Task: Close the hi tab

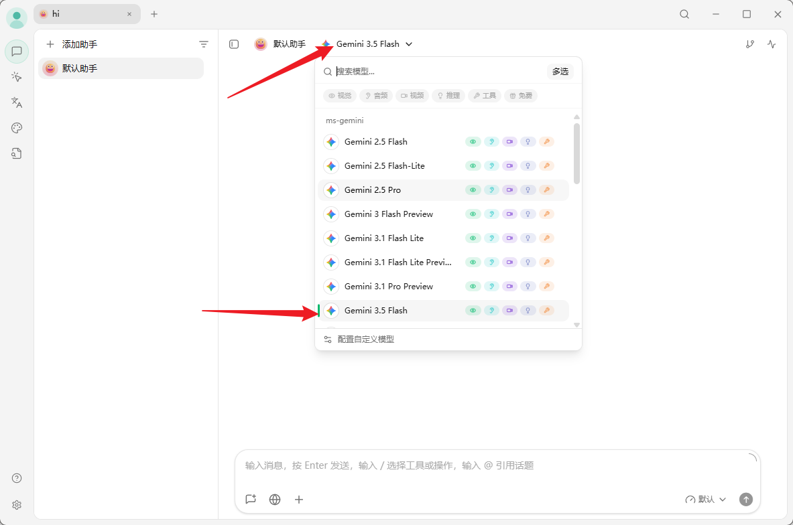Action: click(129, 14)
